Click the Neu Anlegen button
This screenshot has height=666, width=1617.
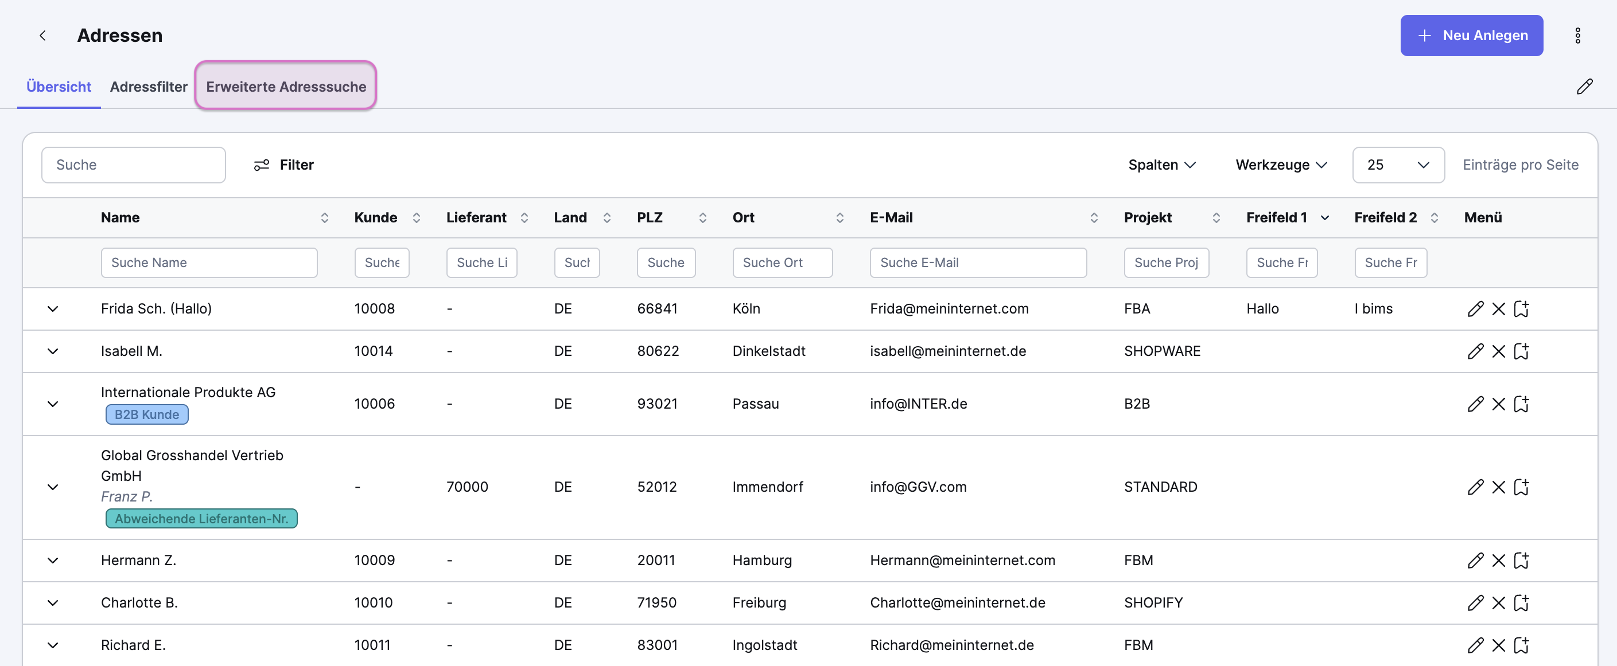(1471, 36)
